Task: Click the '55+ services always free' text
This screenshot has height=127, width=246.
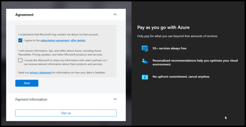Action: 170,48
